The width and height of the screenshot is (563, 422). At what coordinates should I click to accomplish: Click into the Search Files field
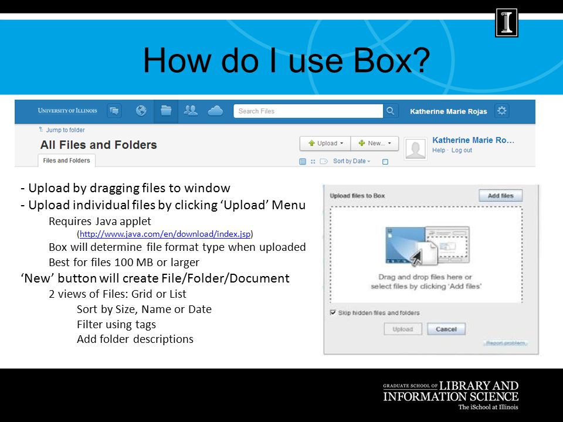[x=308, y=111]
